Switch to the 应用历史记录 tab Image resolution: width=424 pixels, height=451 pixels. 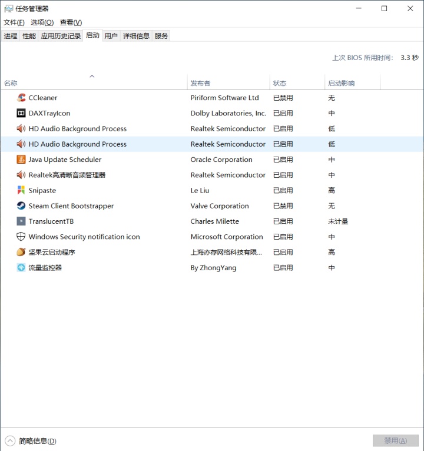[61, 36]
